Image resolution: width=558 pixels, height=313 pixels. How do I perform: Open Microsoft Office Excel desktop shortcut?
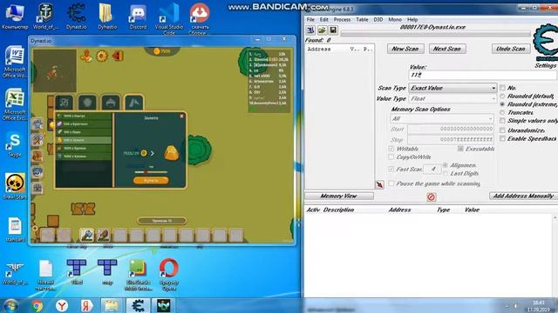[x=15, y=104]
